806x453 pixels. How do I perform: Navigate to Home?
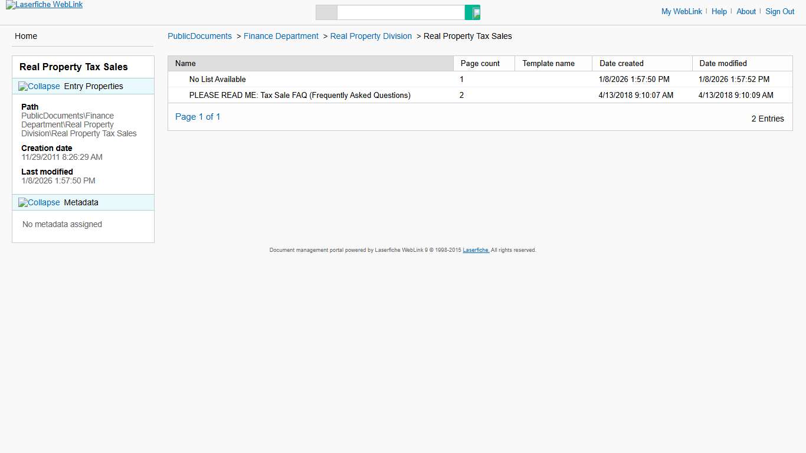click(25, 36)
